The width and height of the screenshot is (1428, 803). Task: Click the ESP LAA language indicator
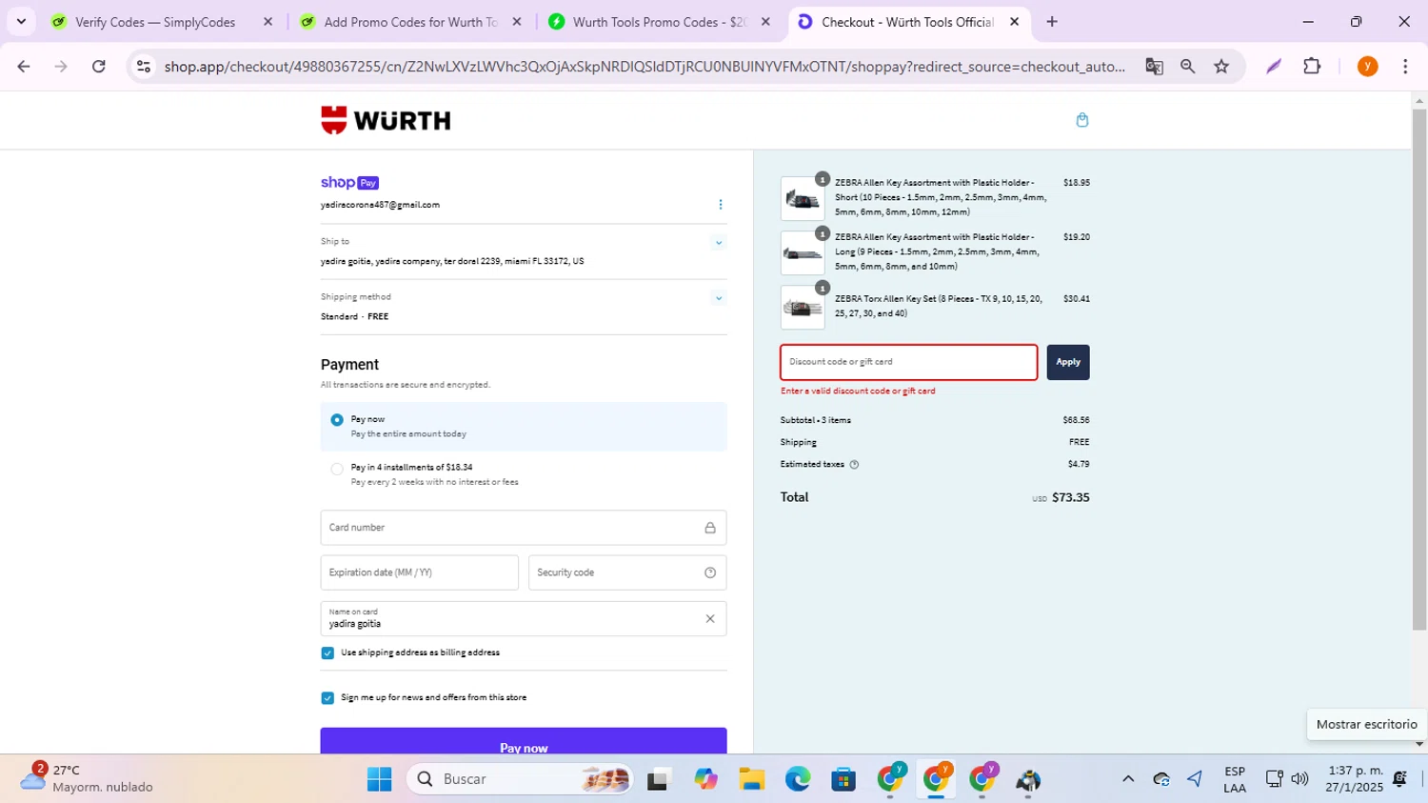[x=1235, y=779]
